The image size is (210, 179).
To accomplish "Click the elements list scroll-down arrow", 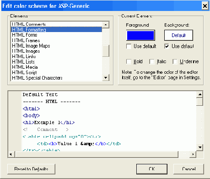I will [x=106, y=78].
